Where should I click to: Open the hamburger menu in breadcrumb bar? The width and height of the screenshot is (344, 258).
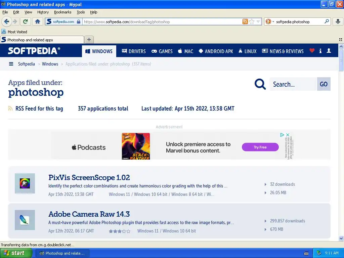coord(11,64)
